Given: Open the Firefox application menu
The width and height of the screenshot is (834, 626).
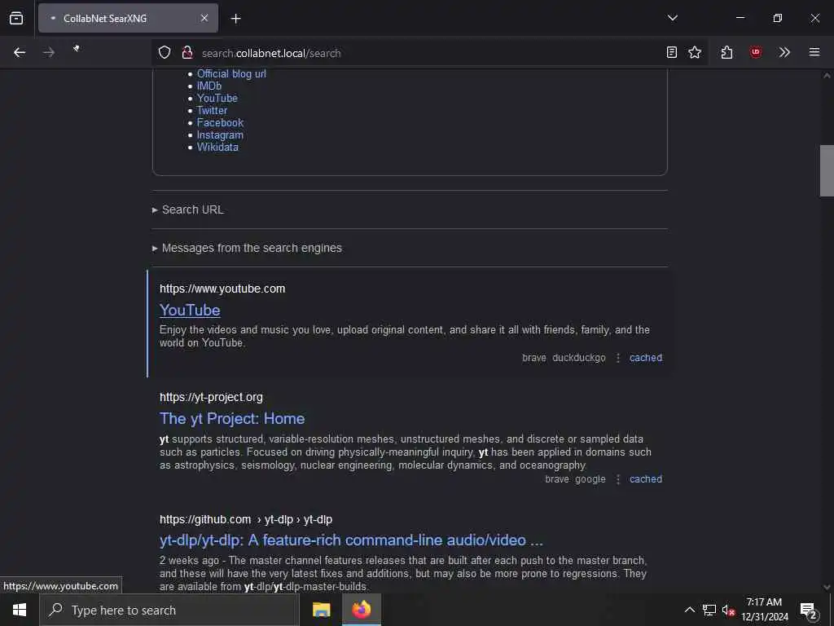Looking at the screenshot, I should pos(814,52).
